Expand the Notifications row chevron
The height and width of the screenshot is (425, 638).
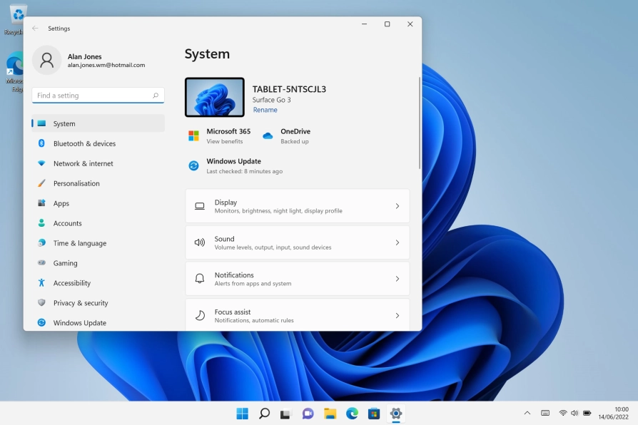tap(398, 278)
